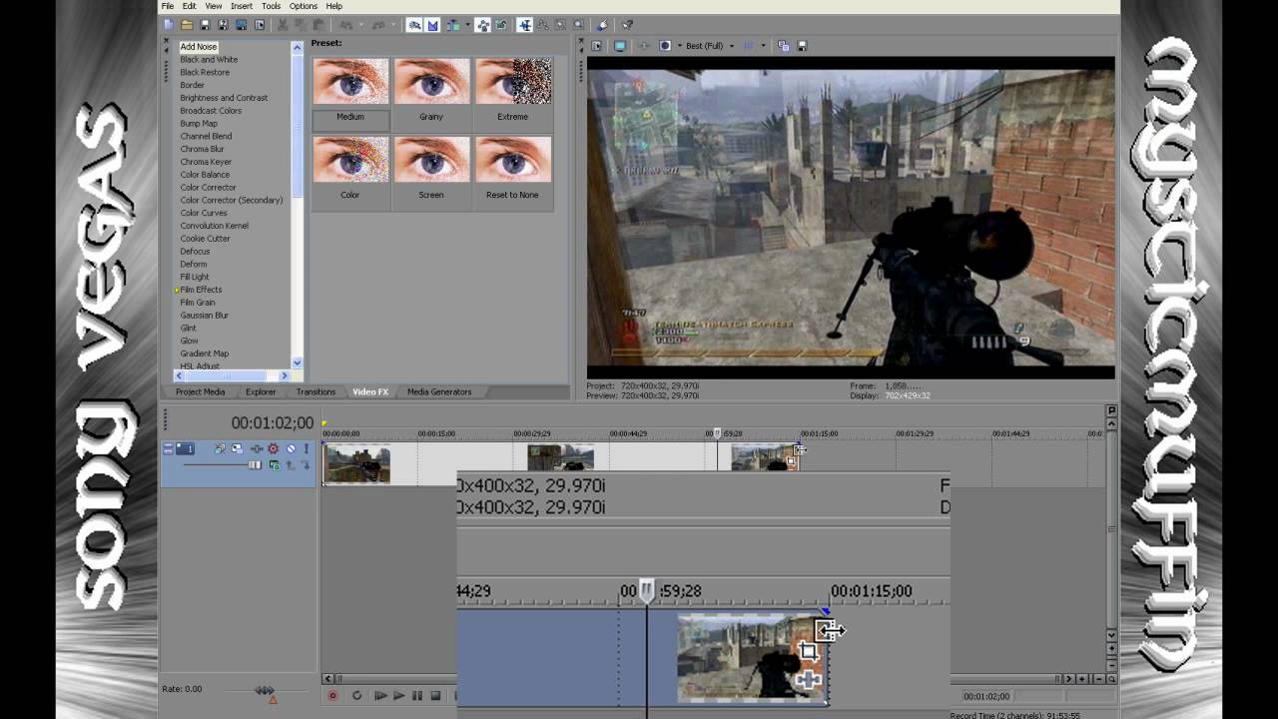Click the Copy toolbar icon
The width and height of the screenshot is (1278, 719).
coord(300,25)
